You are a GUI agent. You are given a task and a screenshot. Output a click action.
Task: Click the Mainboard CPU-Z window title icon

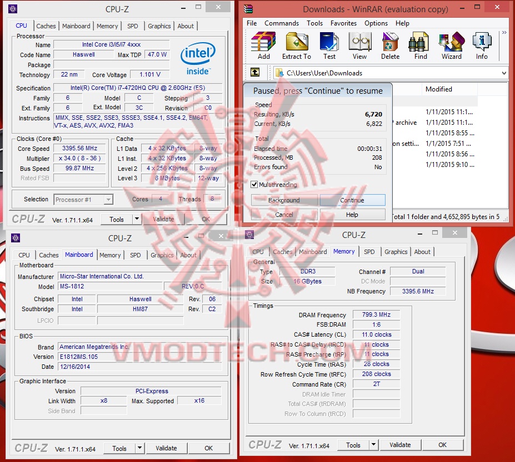tap(16, 238)
